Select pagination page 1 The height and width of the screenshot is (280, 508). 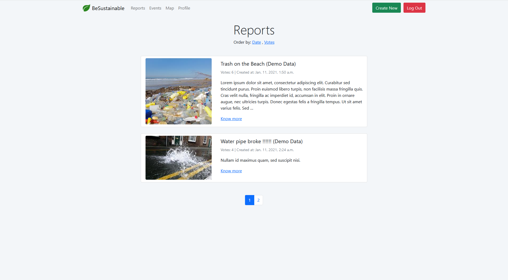(x=250, y=200)
